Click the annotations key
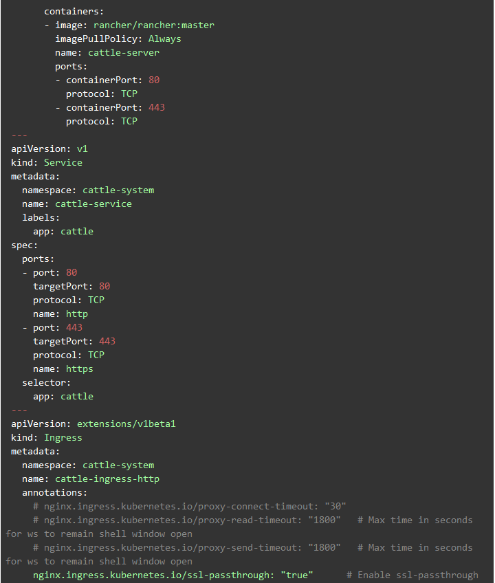The image size is (495, 583). [55, 492]
